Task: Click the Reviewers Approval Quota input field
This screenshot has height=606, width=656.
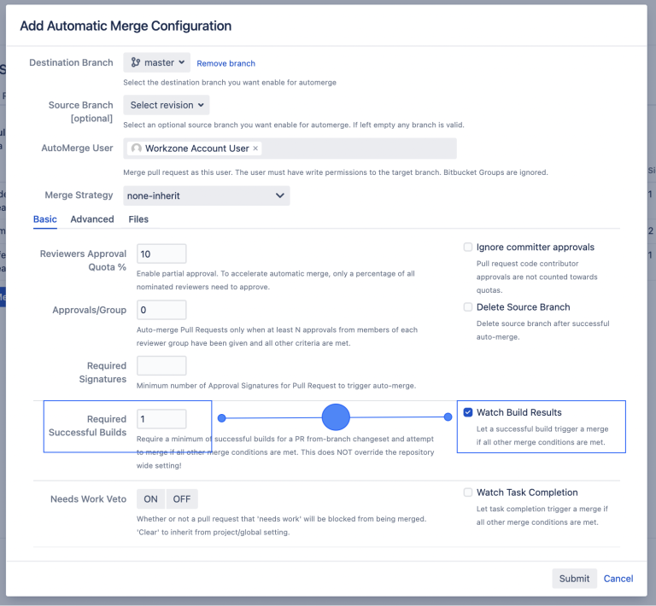Action: click(x=161, y=254)
